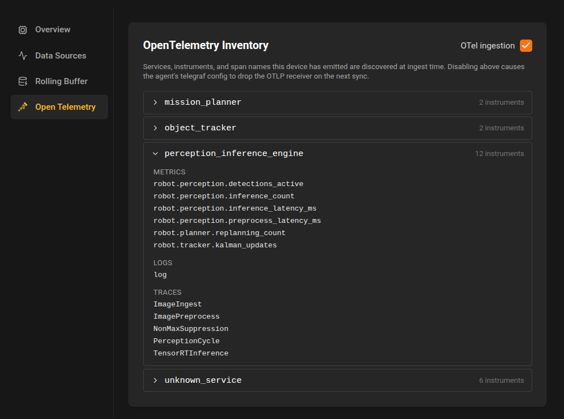Screen dimensions: 564x419
Task: Select Open Telemetry in sidebar
Action: 59,107
